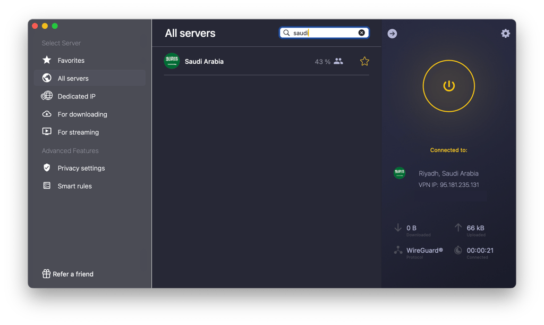Click the 00:00:21 connected time
Viewport: 544px width, 325px height.
coord(480,251)
